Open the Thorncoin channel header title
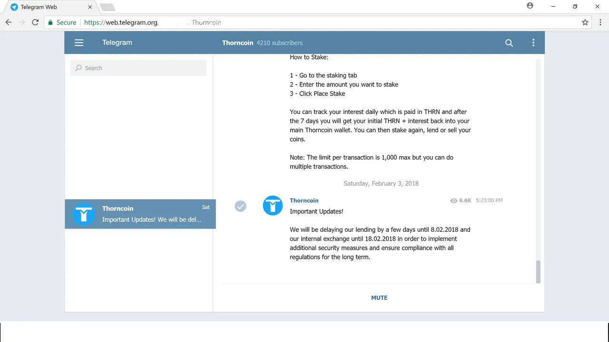 [237, 43]
